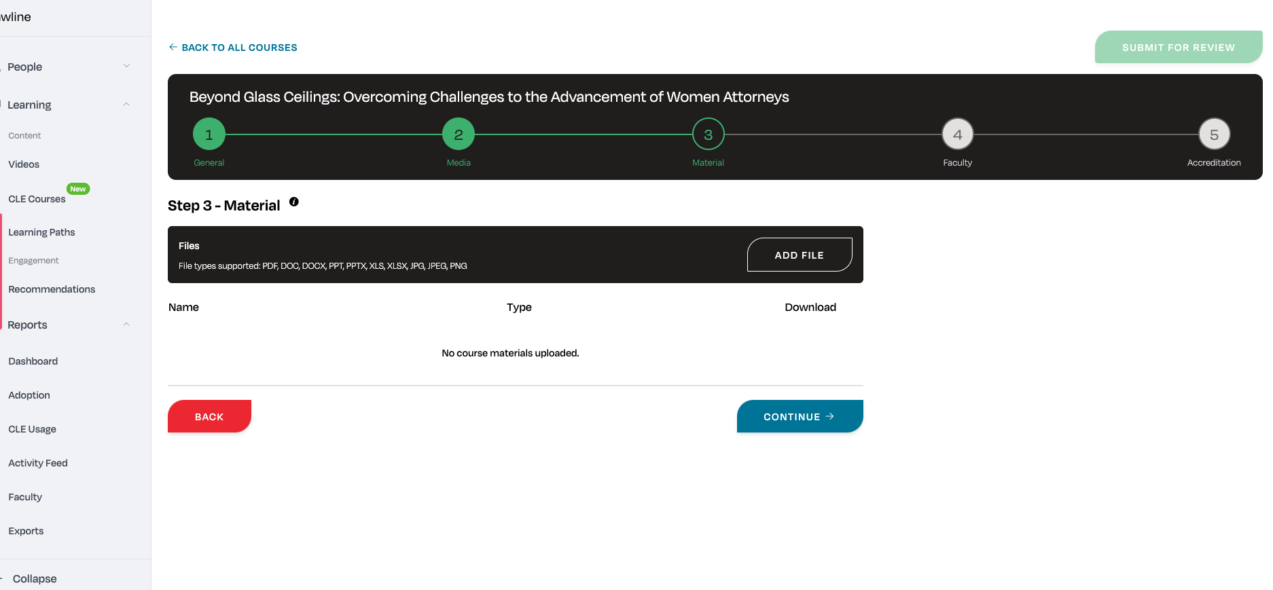Image resolution: width=1273 pixels, height=590 pixels.
Task: Go to step 1 General circle
Action: tap(209, 134)
